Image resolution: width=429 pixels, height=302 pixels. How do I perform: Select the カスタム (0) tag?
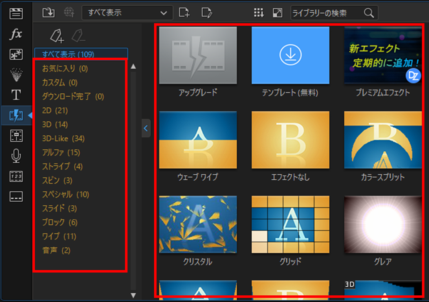point(60,82)
